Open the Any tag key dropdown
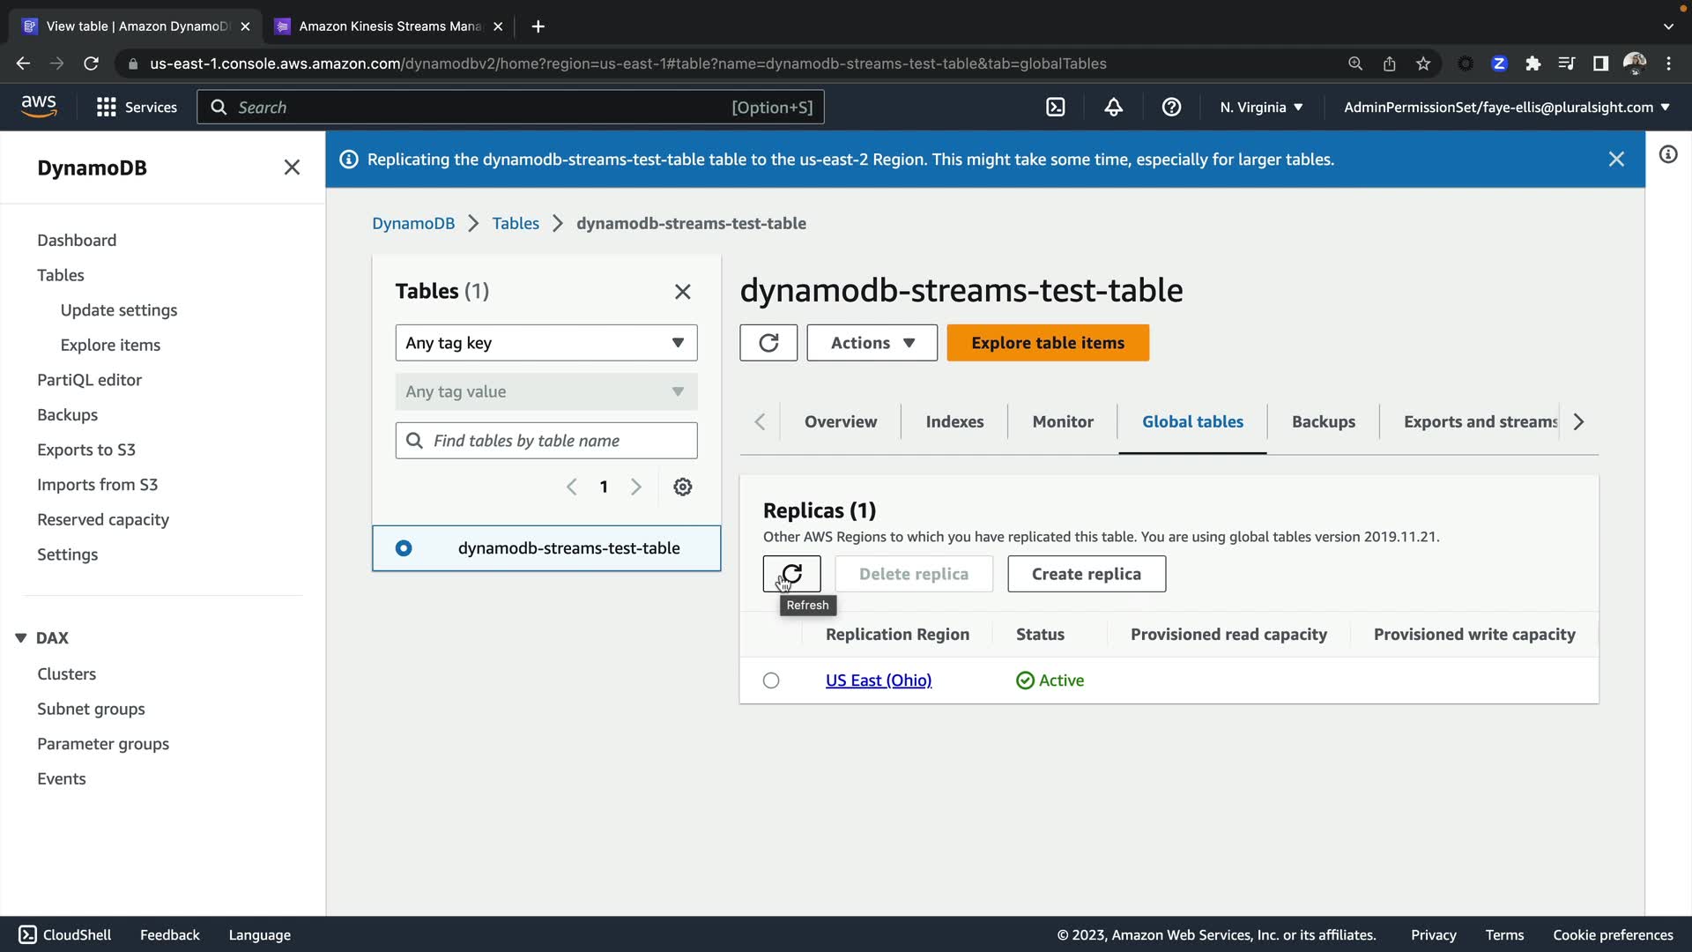Screen dimensions: 1692x952 click(545, 343)
